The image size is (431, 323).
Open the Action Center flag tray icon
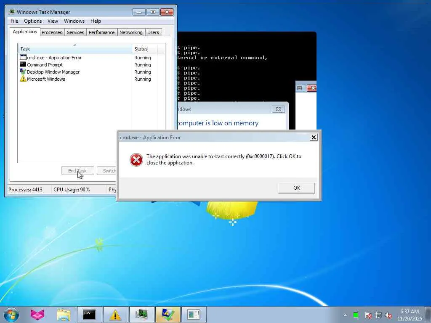[x=368, y=315]
